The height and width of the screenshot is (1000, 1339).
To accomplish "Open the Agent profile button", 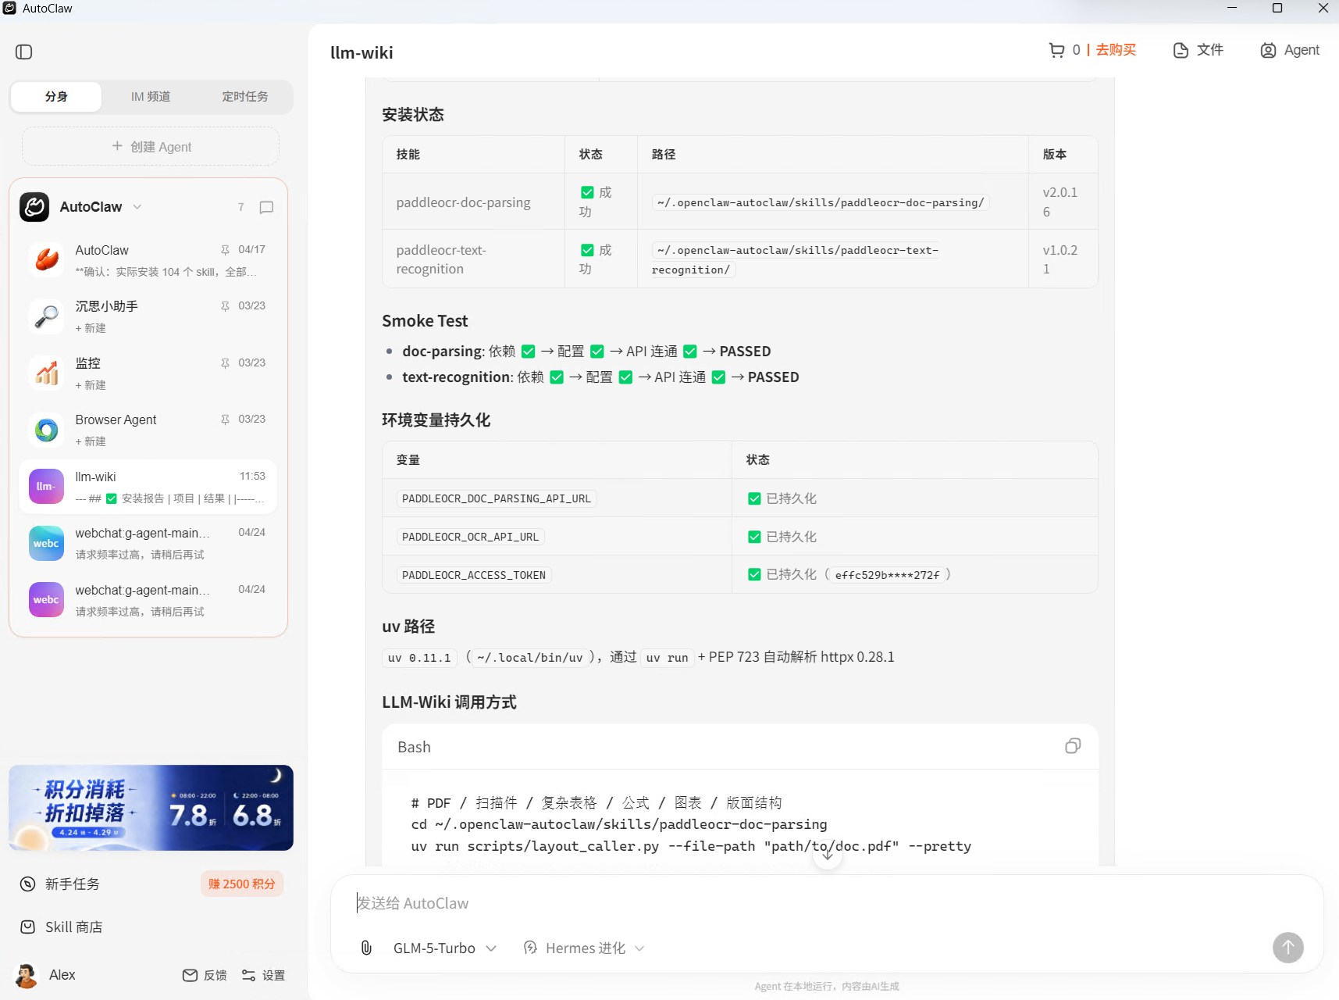I will [1290, 50].
